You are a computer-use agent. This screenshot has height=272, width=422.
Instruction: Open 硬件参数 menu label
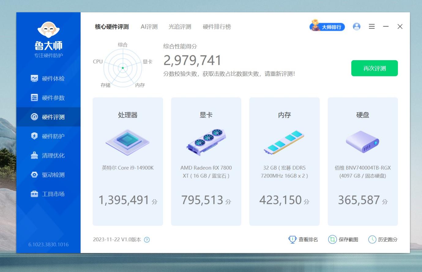53,98
